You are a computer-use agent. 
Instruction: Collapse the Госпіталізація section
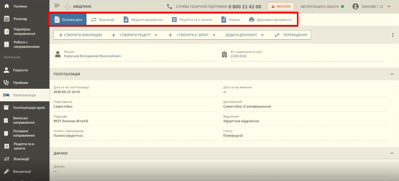[392, 74]
